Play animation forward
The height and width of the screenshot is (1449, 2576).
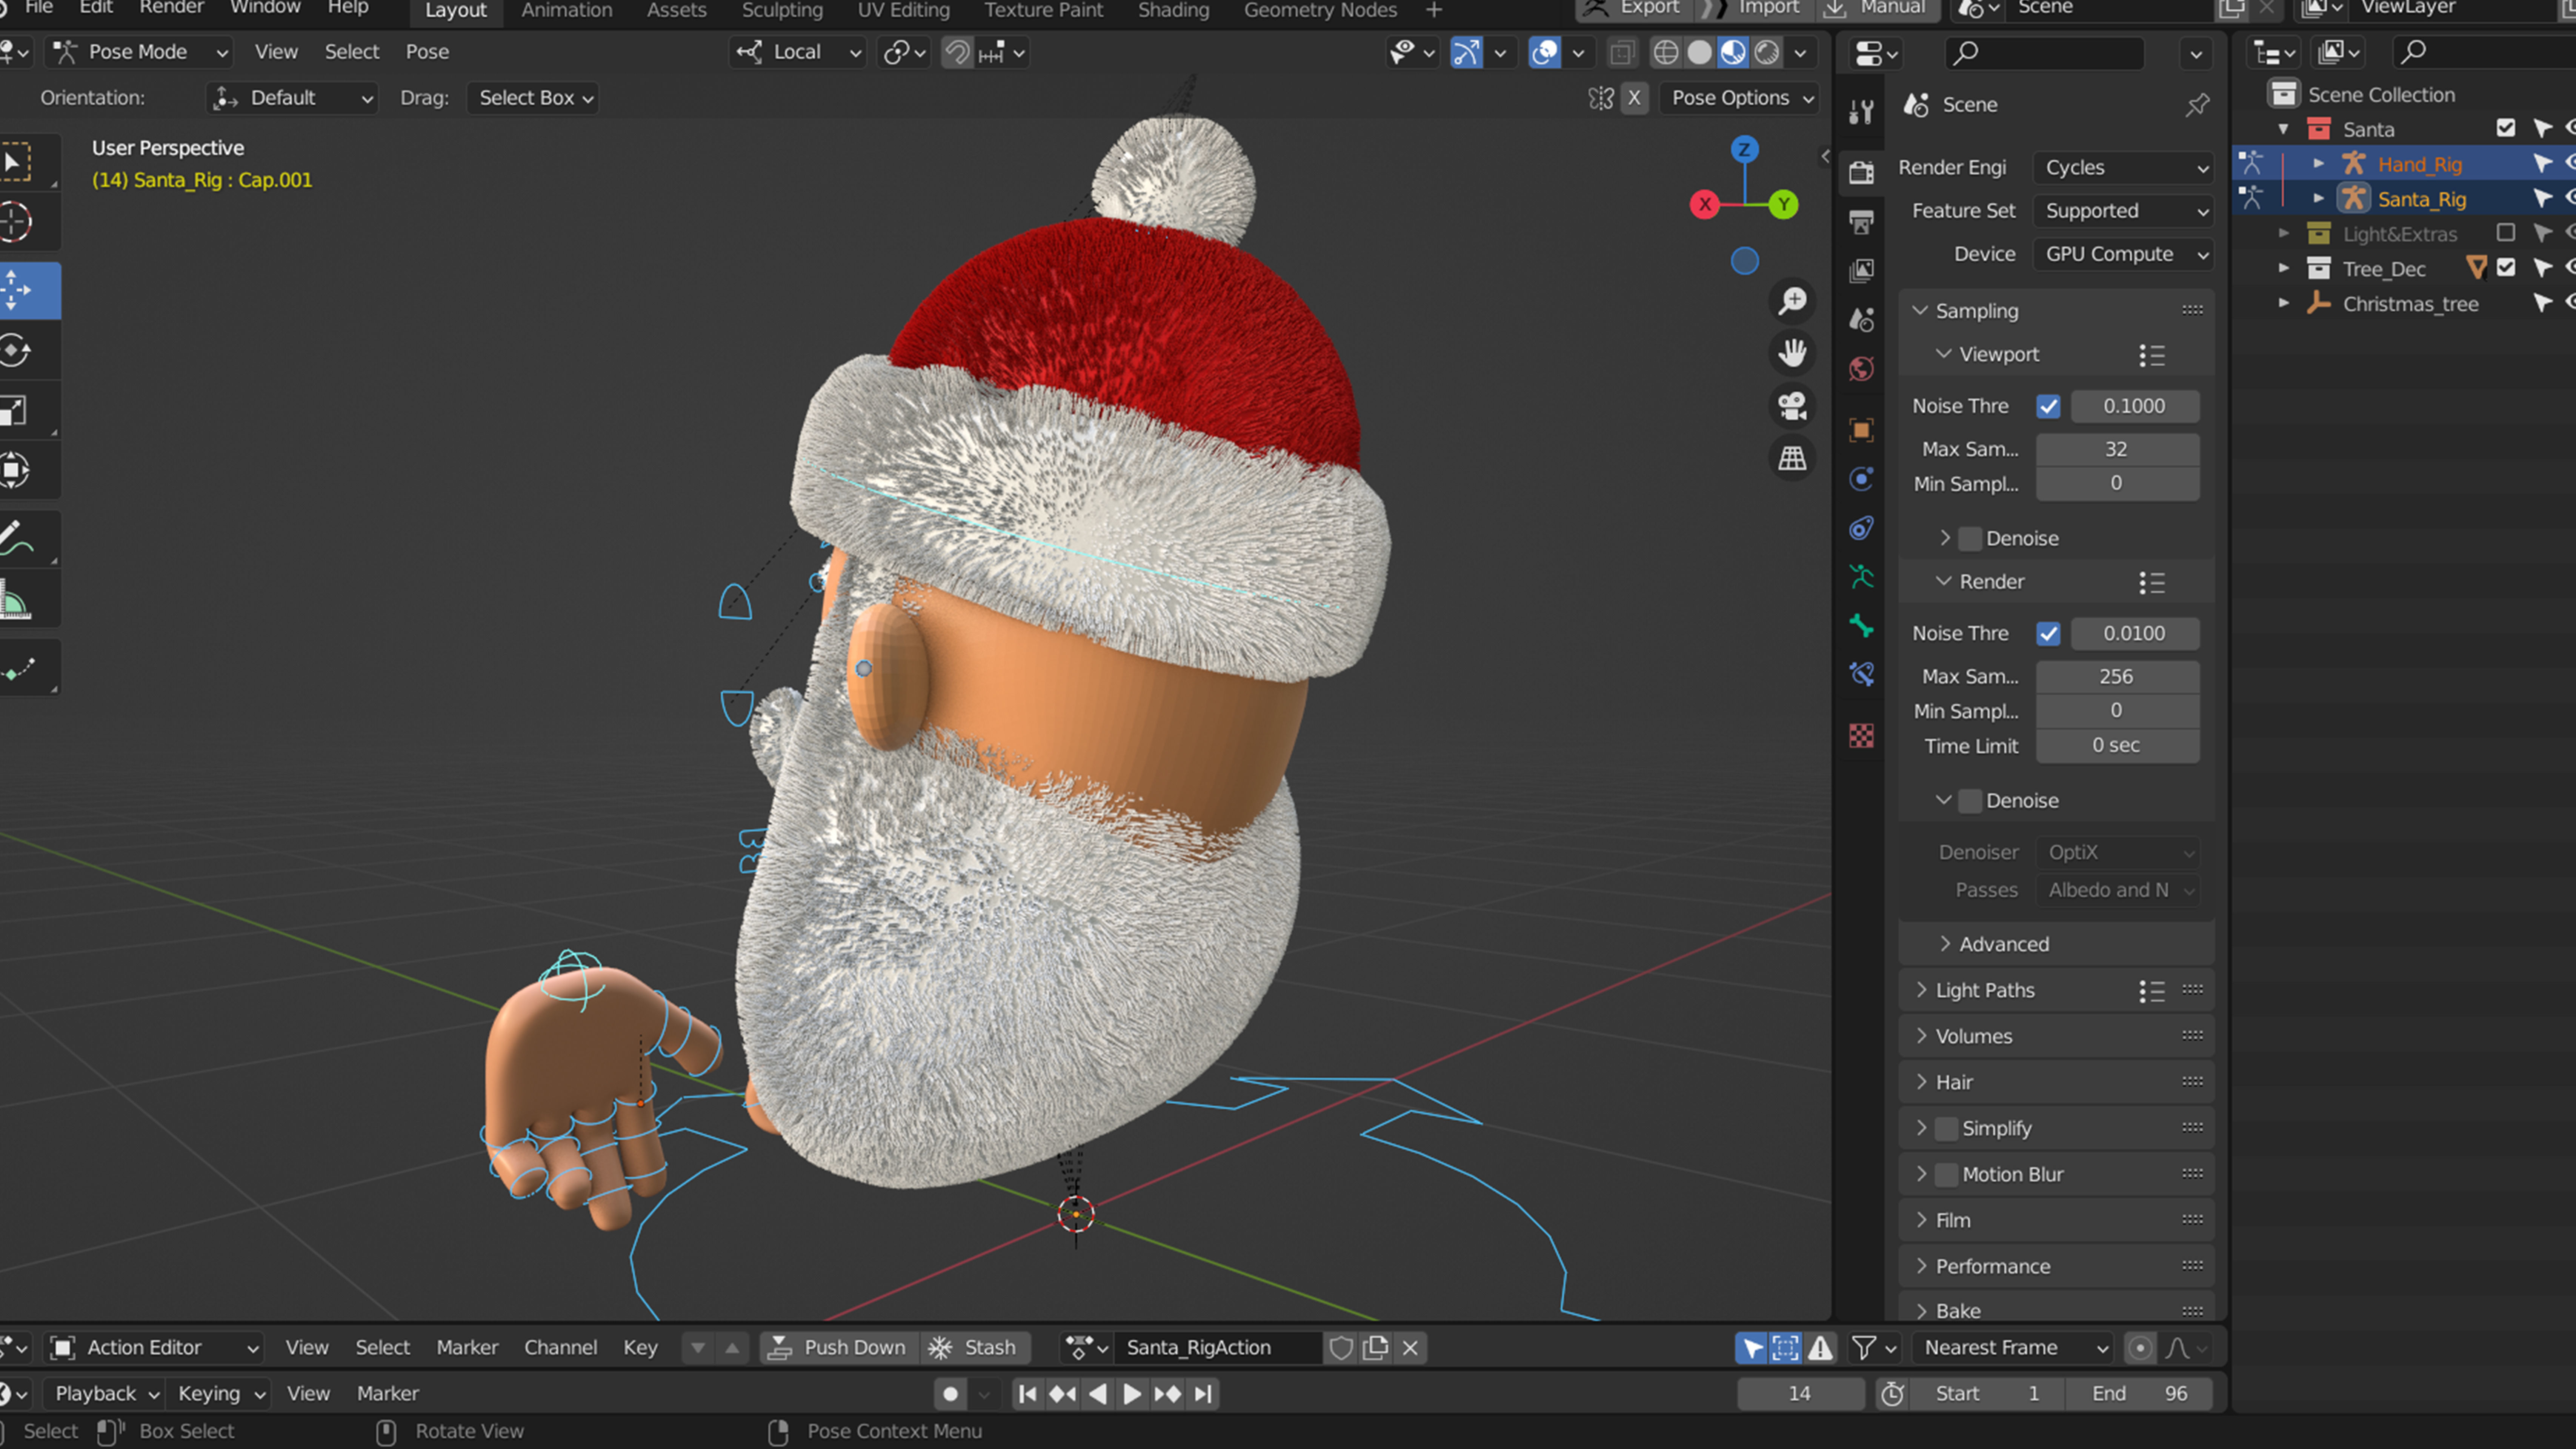pyautogui.click(x=1132, y=1393)
